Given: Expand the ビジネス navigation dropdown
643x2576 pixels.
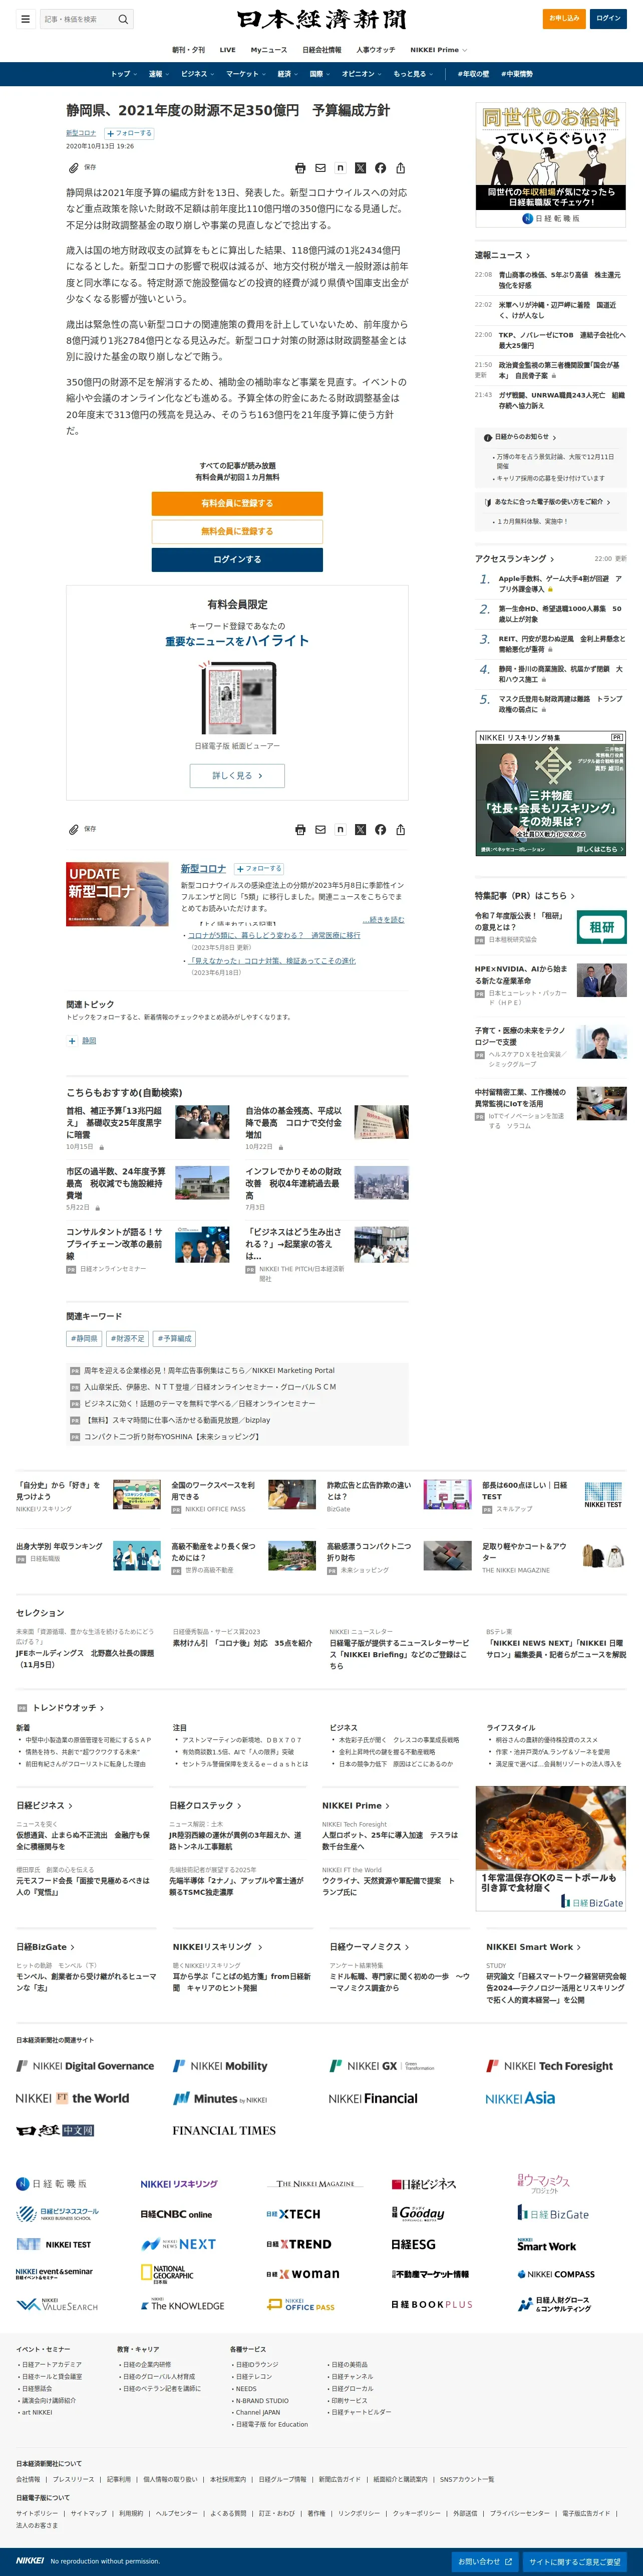Looking at the screenshot, I should click(x=197, y=74).
